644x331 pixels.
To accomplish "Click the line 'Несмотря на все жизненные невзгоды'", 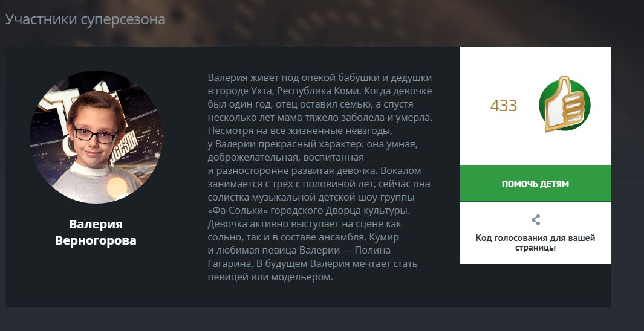I will point(301,131).
